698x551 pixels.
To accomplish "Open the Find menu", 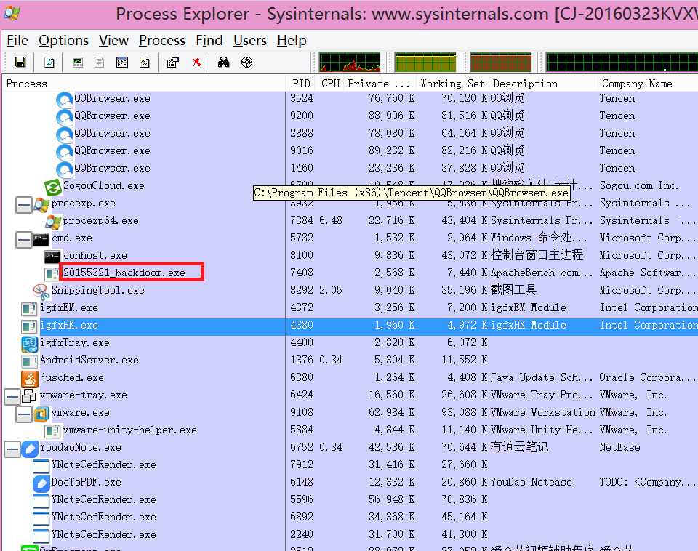I will point(209,41).
